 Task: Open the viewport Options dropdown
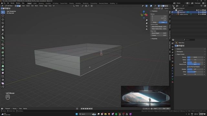167,8
